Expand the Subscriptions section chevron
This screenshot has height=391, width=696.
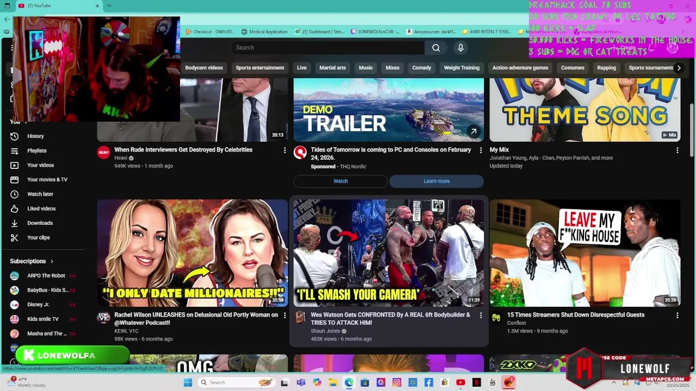point(52,261)
